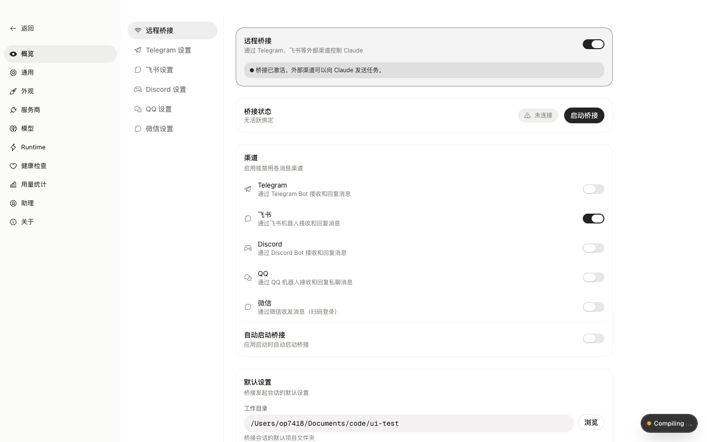
Task: Click the 自动启动桥接 label
Action: (265, 335)
